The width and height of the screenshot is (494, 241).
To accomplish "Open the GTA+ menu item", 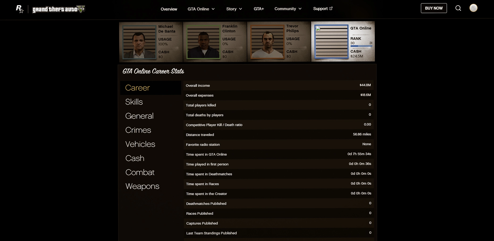I will [x=259, y=9].
